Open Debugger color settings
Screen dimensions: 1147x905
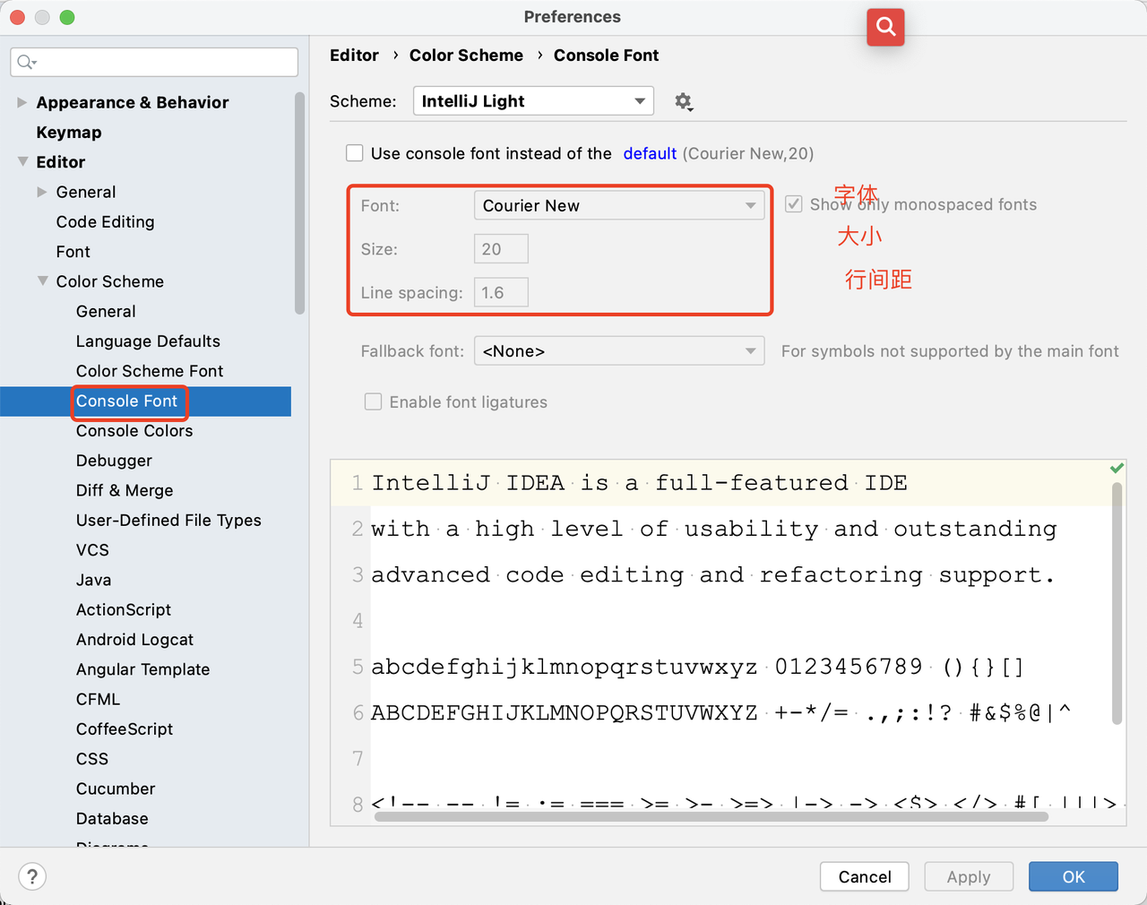tap(114, 461)
